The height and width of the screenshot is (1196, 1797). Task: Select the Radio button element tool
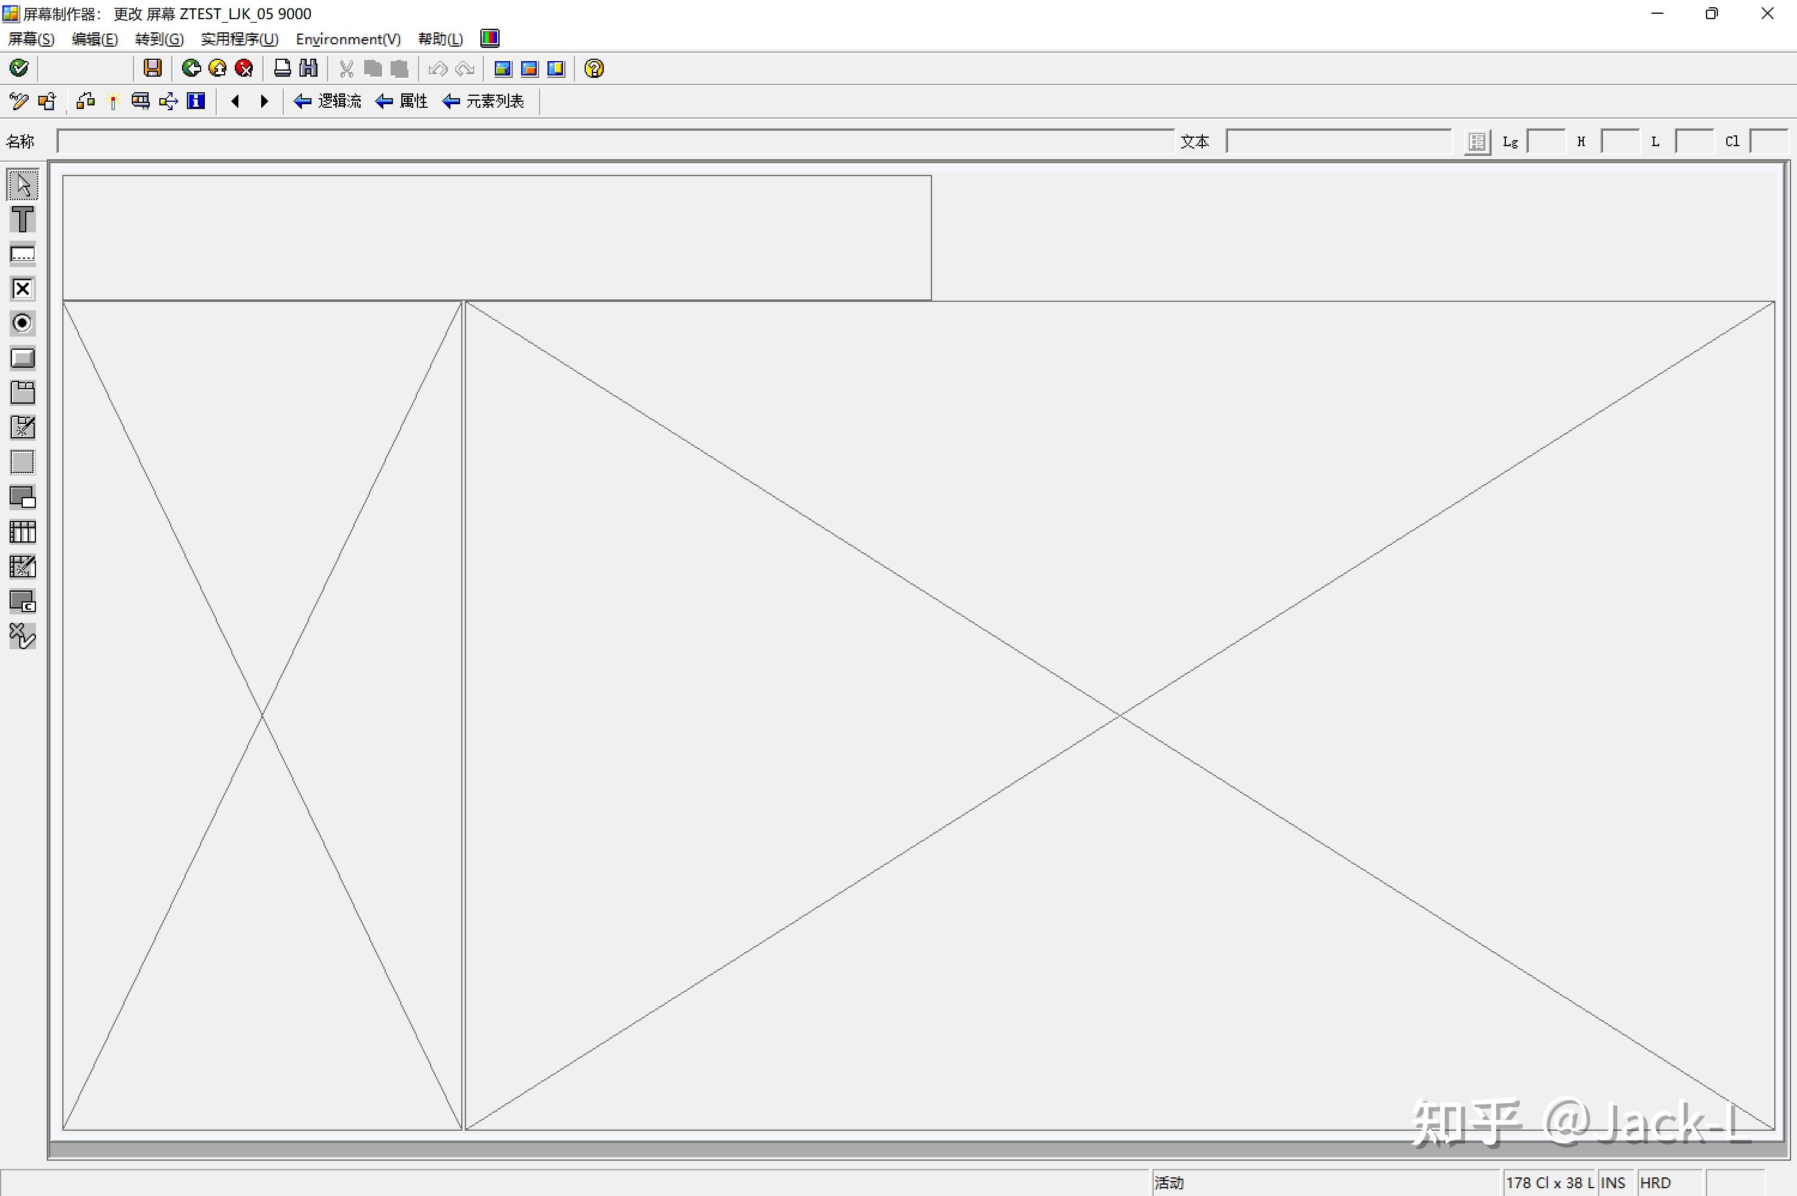pyautogui.click(x=23, y=323)
